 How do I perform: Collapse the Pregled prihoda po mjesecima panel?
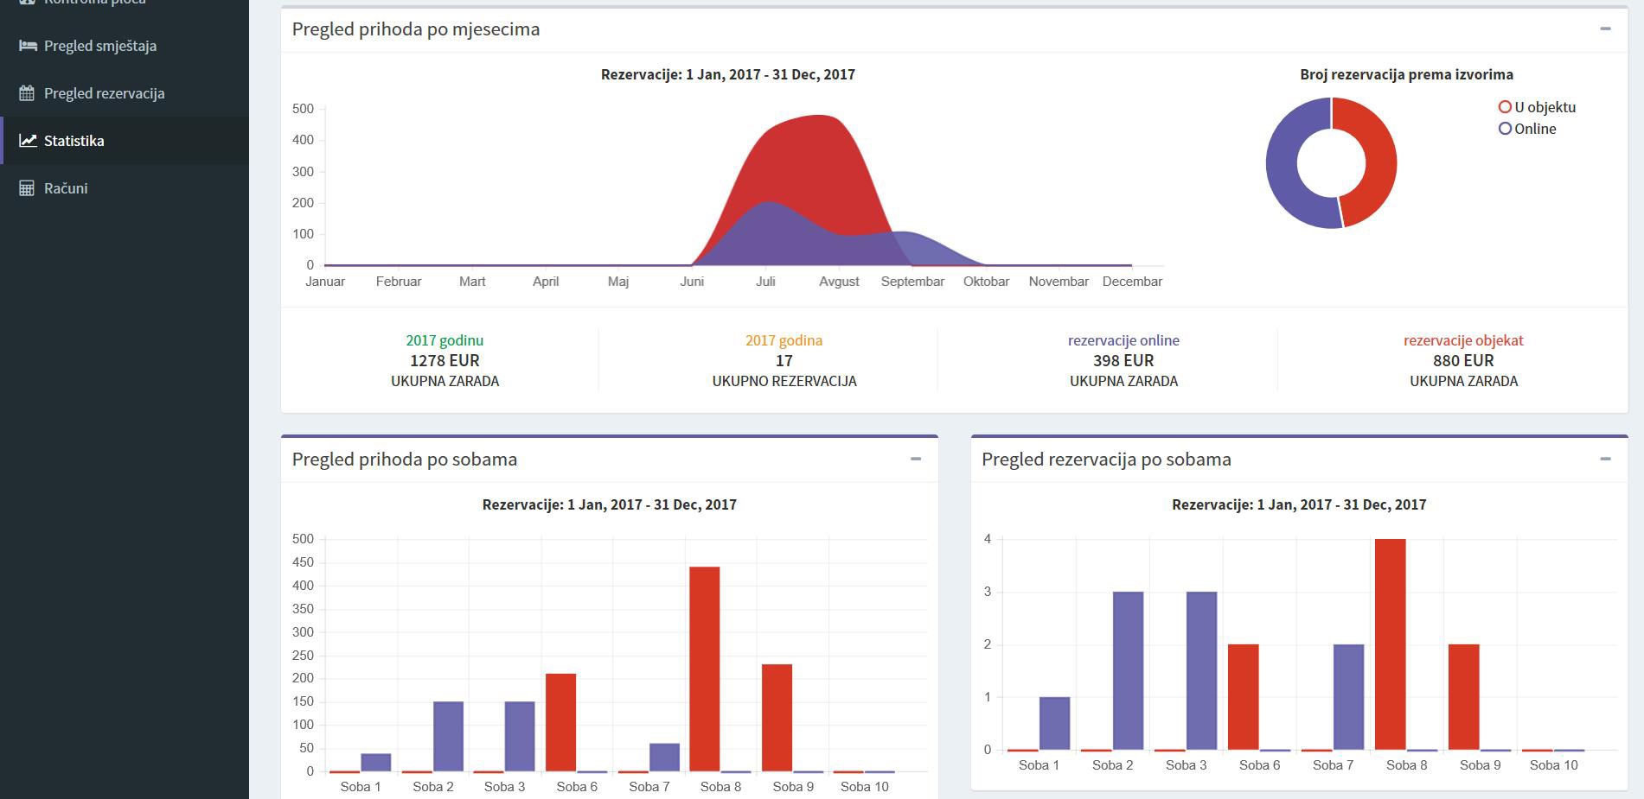(1605, 29)
